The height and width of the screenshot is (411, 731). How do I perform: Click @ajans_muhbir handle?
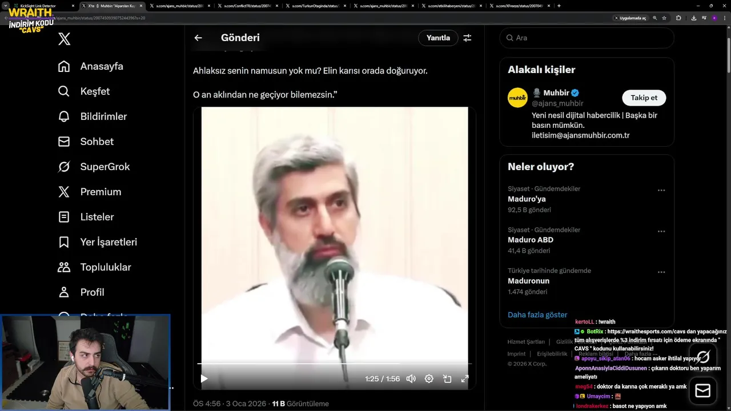[x=557, y=103]
